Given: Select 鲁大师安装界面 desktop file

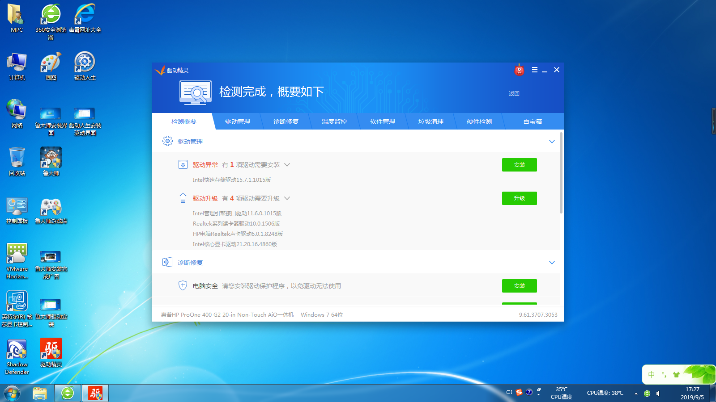Looking at the screenshot, I should (51, 121).
